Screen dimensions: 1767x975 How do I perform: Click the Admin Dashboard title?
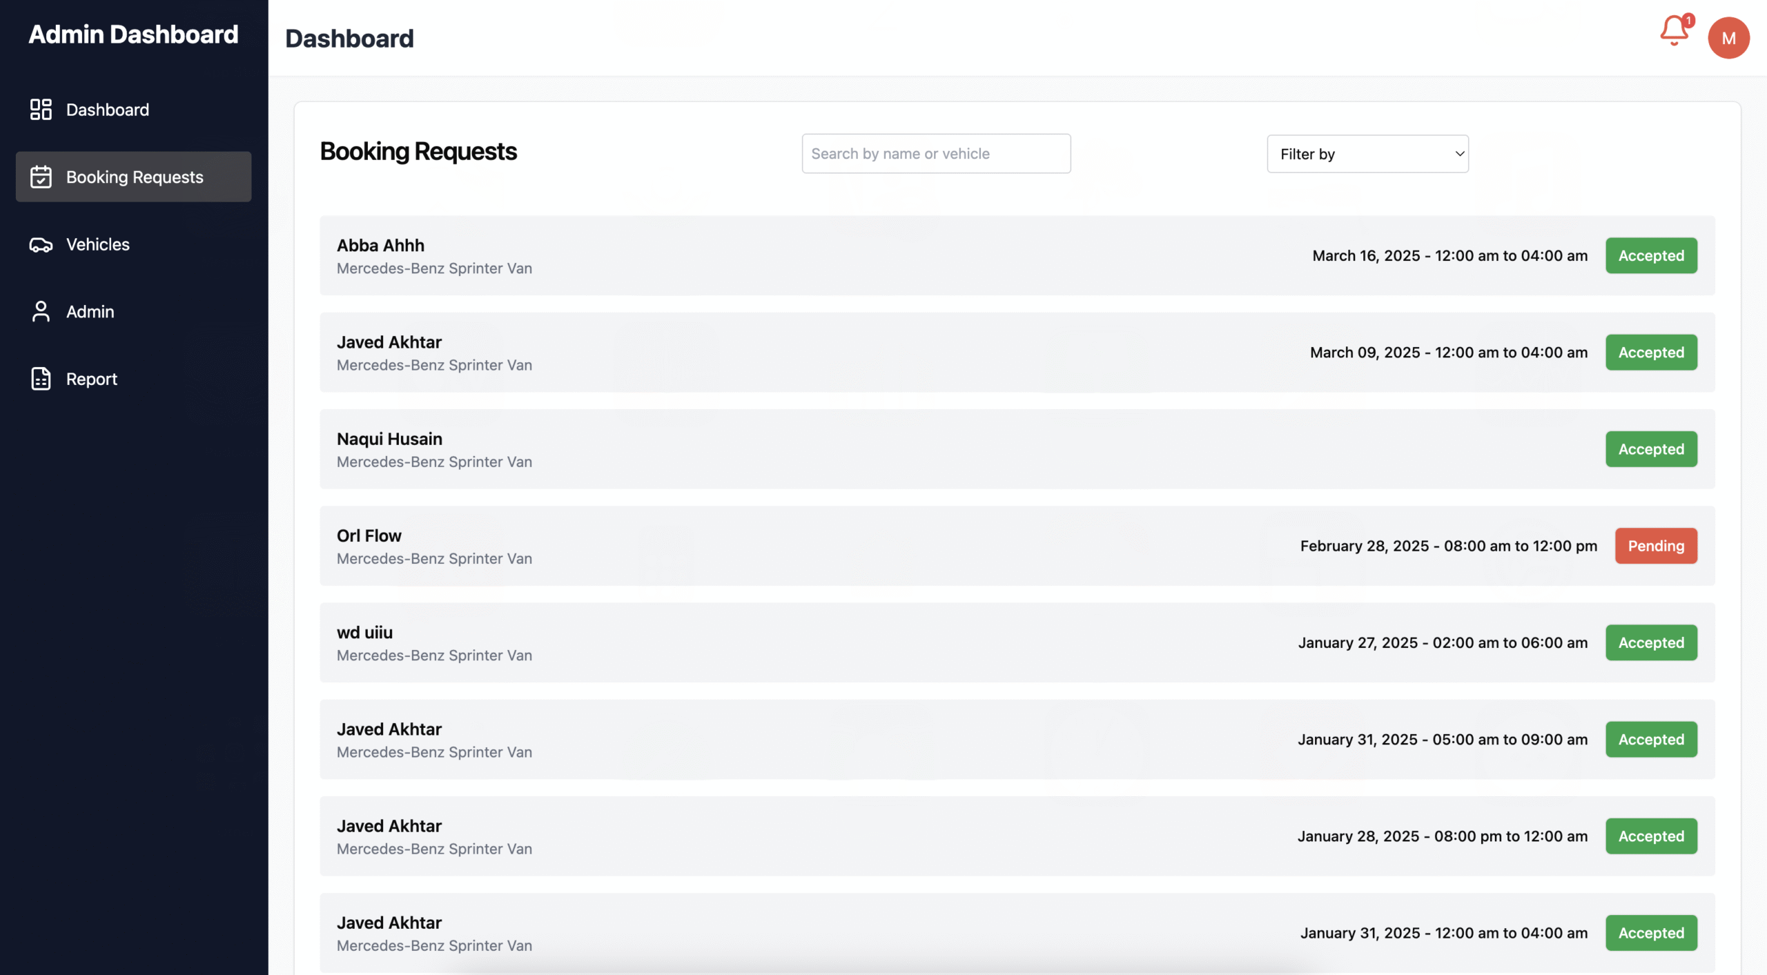click(133, 35)
